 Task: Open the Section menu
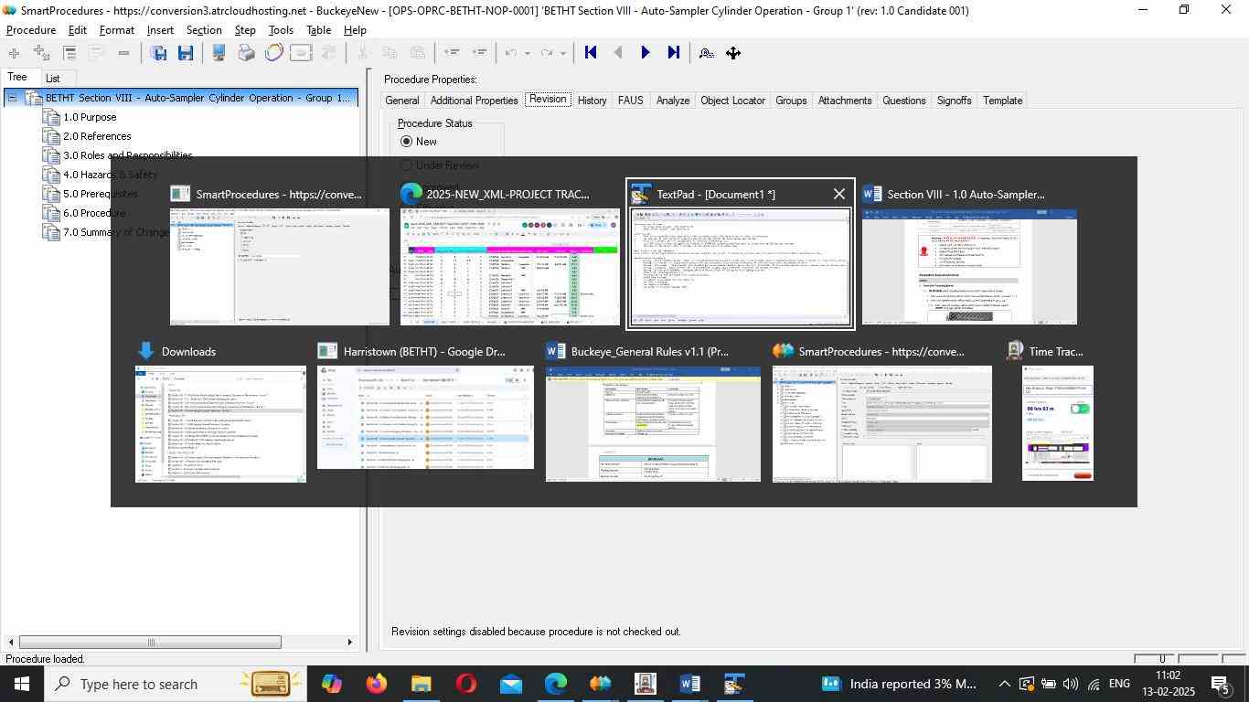pyautogui.click(x=203, y=30)
